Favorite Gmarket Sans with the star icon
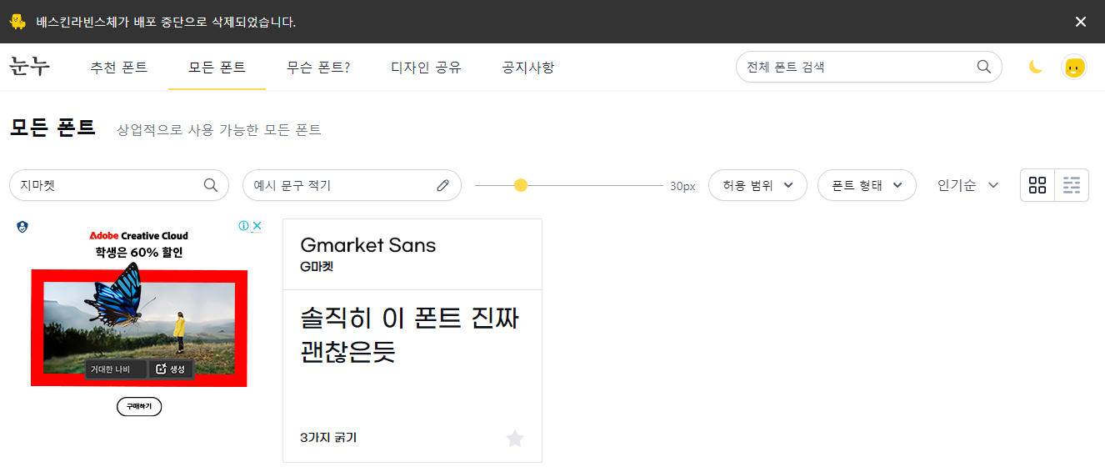 click(x=515, y=438)
